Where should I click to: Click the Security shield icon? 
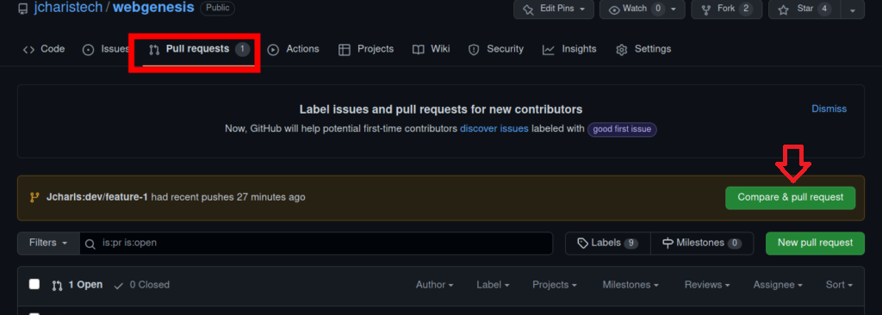[x=475, y=50]
